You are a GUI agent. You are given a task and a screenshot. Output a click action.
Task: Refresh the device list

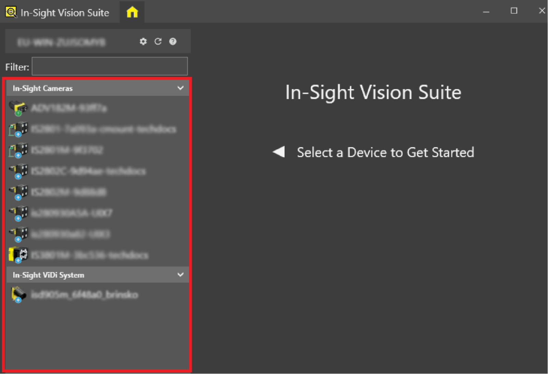coord(158,41)
